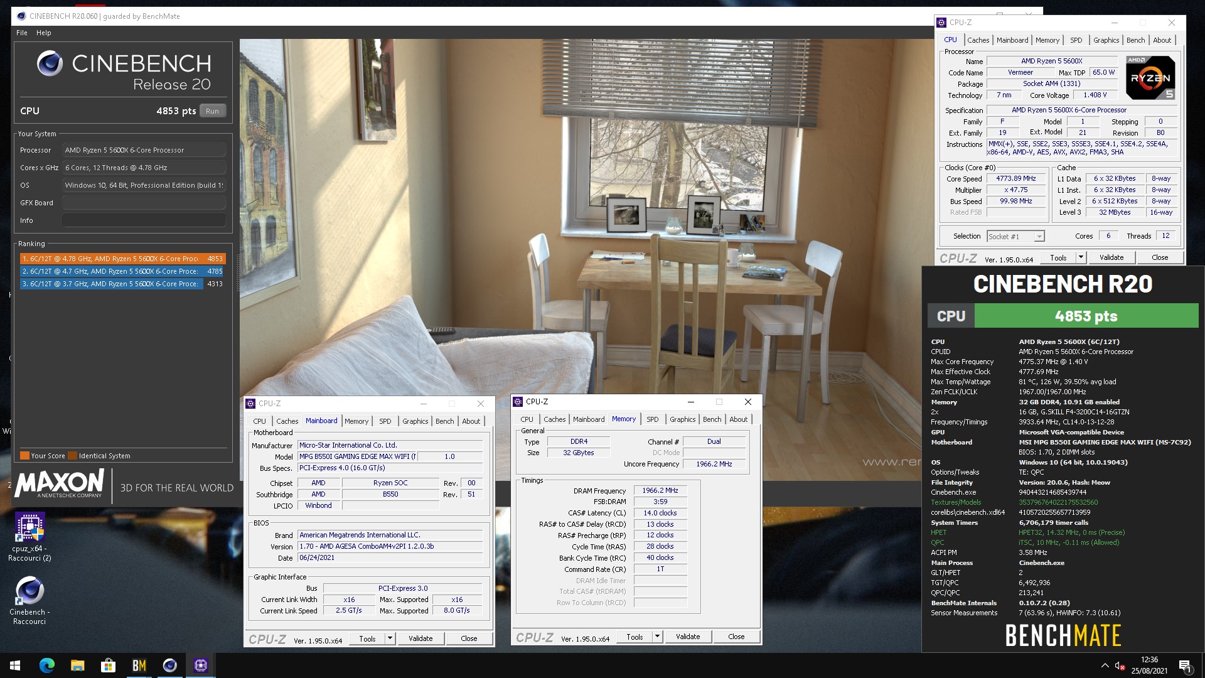Screen dimensions: 1205x678
Task: Switch to the BenchMate taskbar app
Action: [139, 665]
